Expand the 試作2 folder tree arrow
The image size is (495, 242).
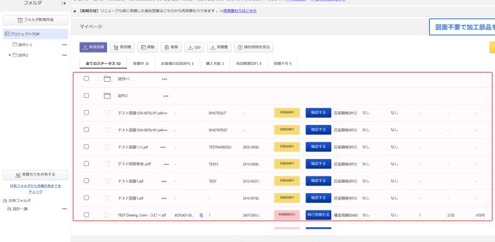(x=10, y=55)
